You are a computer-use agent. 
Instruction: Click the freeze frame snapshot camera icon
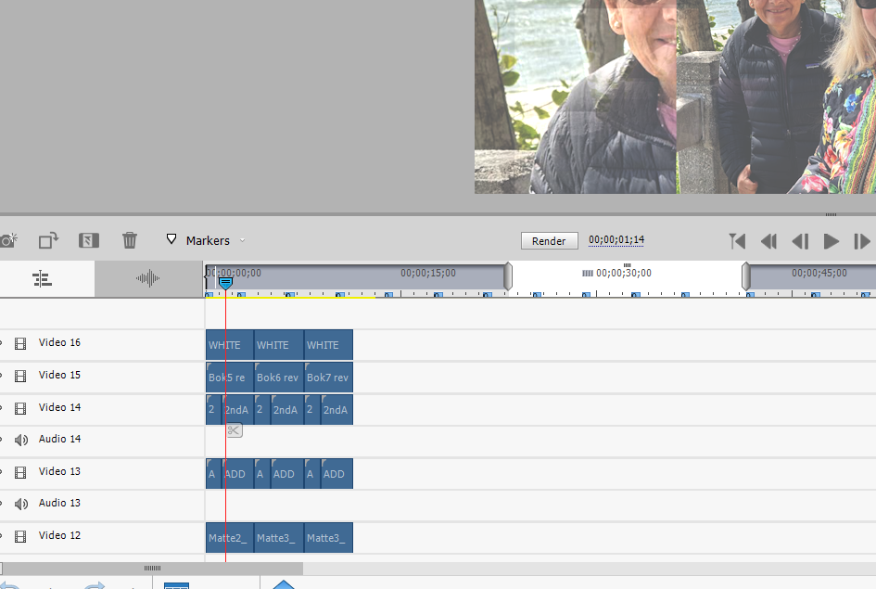tap(9, 240)
